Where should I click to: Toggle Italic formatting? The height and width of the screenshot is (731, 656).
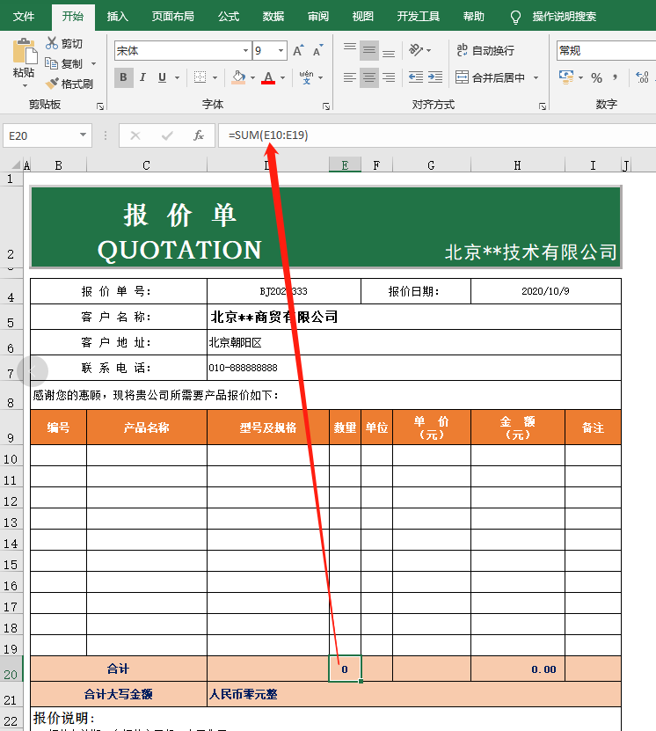pyautogui.click(x=143, y=77)
